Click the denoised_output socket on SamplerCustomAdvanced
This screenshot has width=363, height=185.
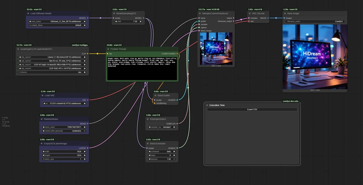[x=233, y=21]
